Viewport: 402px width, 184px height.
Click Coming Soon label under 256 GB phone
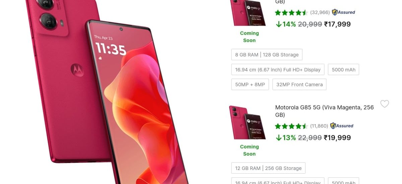249,150
